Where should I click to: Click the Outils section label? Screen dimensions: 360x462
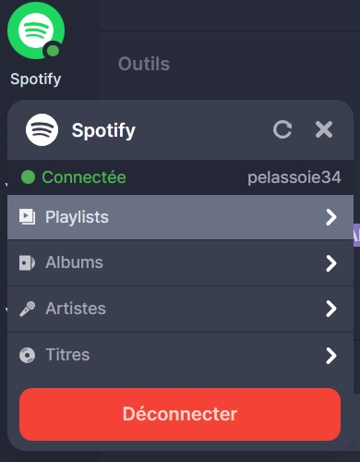point(144,64)
